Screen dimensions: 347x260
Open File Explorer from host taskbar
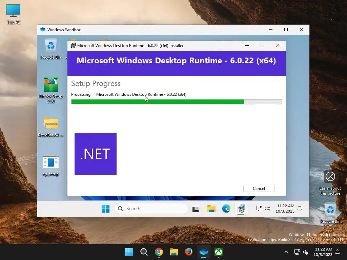click(x=174, y=252)
